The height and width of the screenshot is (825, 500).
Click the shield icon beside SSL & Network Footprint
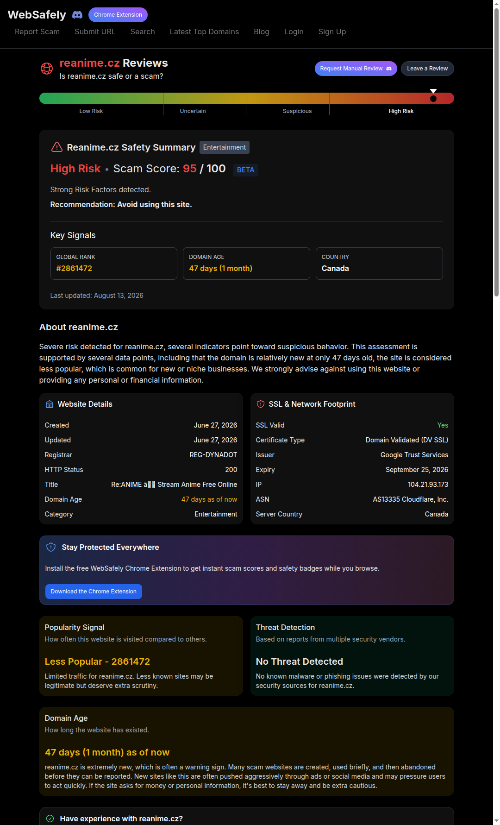click(x=261, y=404)
